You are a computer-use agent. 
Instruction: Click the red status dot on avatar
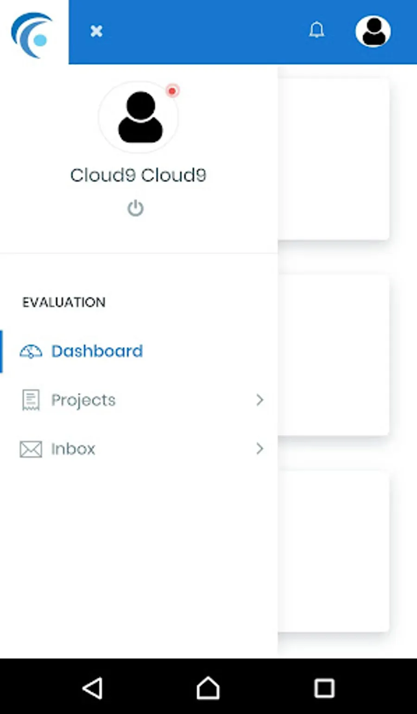pyautogui.click(x=172, y=91)
